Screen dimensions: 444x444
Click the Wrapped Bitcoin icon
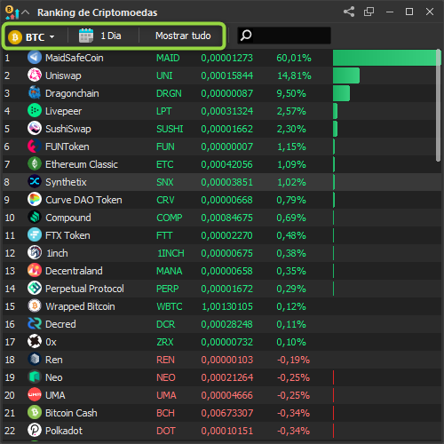pos(35,306)
